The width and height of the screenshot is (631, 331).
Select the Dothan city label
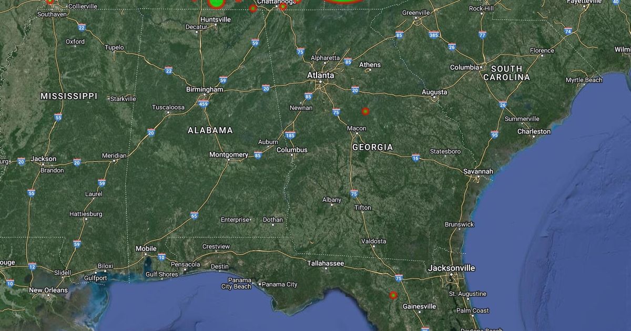273,220
